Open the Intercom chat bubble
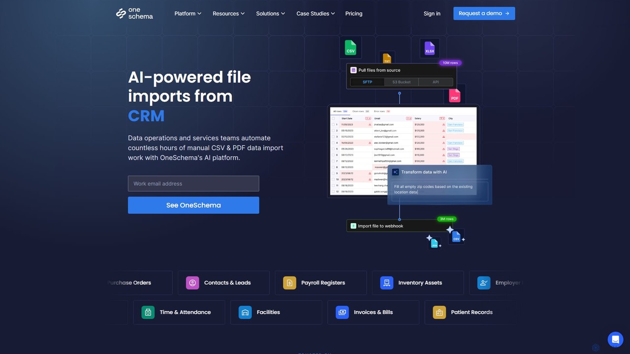 coord(615,339)
